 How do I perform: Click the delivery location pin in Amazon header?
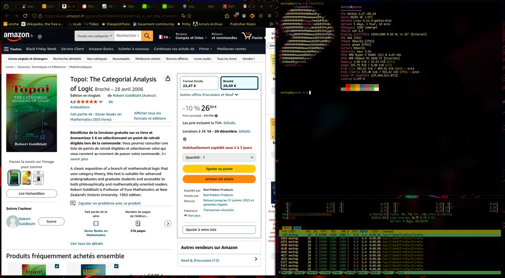click(40, 37)
